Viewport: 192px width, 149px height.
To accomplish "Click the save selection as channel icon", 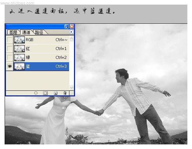I will 45,93.
